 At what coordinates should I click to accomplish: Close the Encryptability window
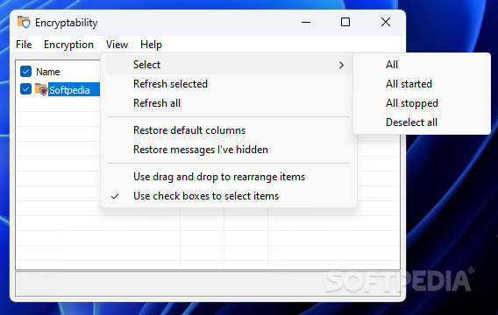pyautogui.click(x=386, y=22)
